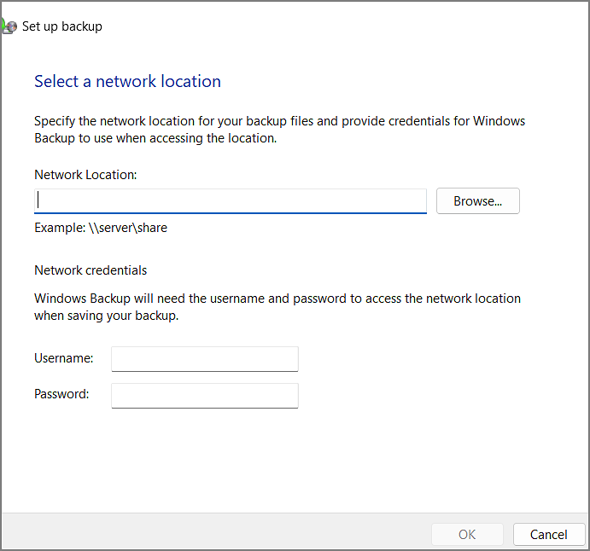Focus the Network Location text box

click(x=231, y=201)
